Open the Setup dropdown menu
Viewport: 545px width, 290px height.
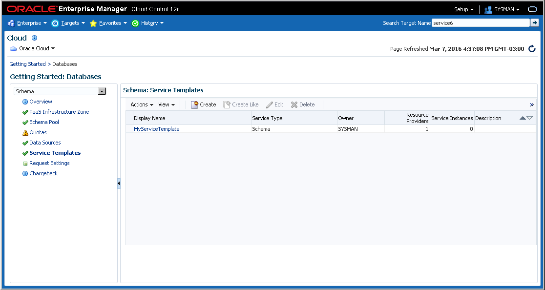point(464,9)
